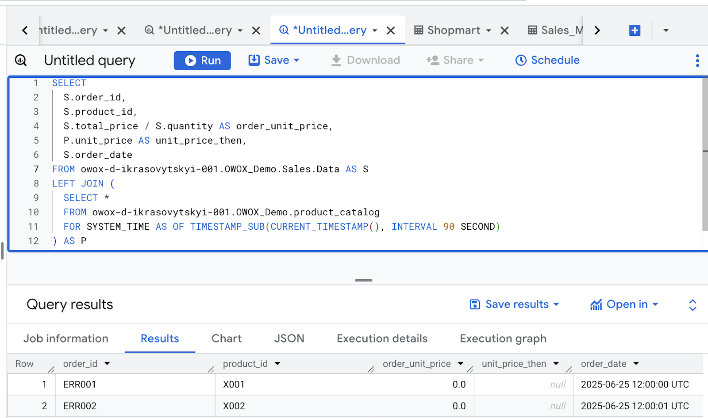This screenshot has width=708, height=418.
Task: Click the left edge panel resize handle
Action: coord(3,251)
